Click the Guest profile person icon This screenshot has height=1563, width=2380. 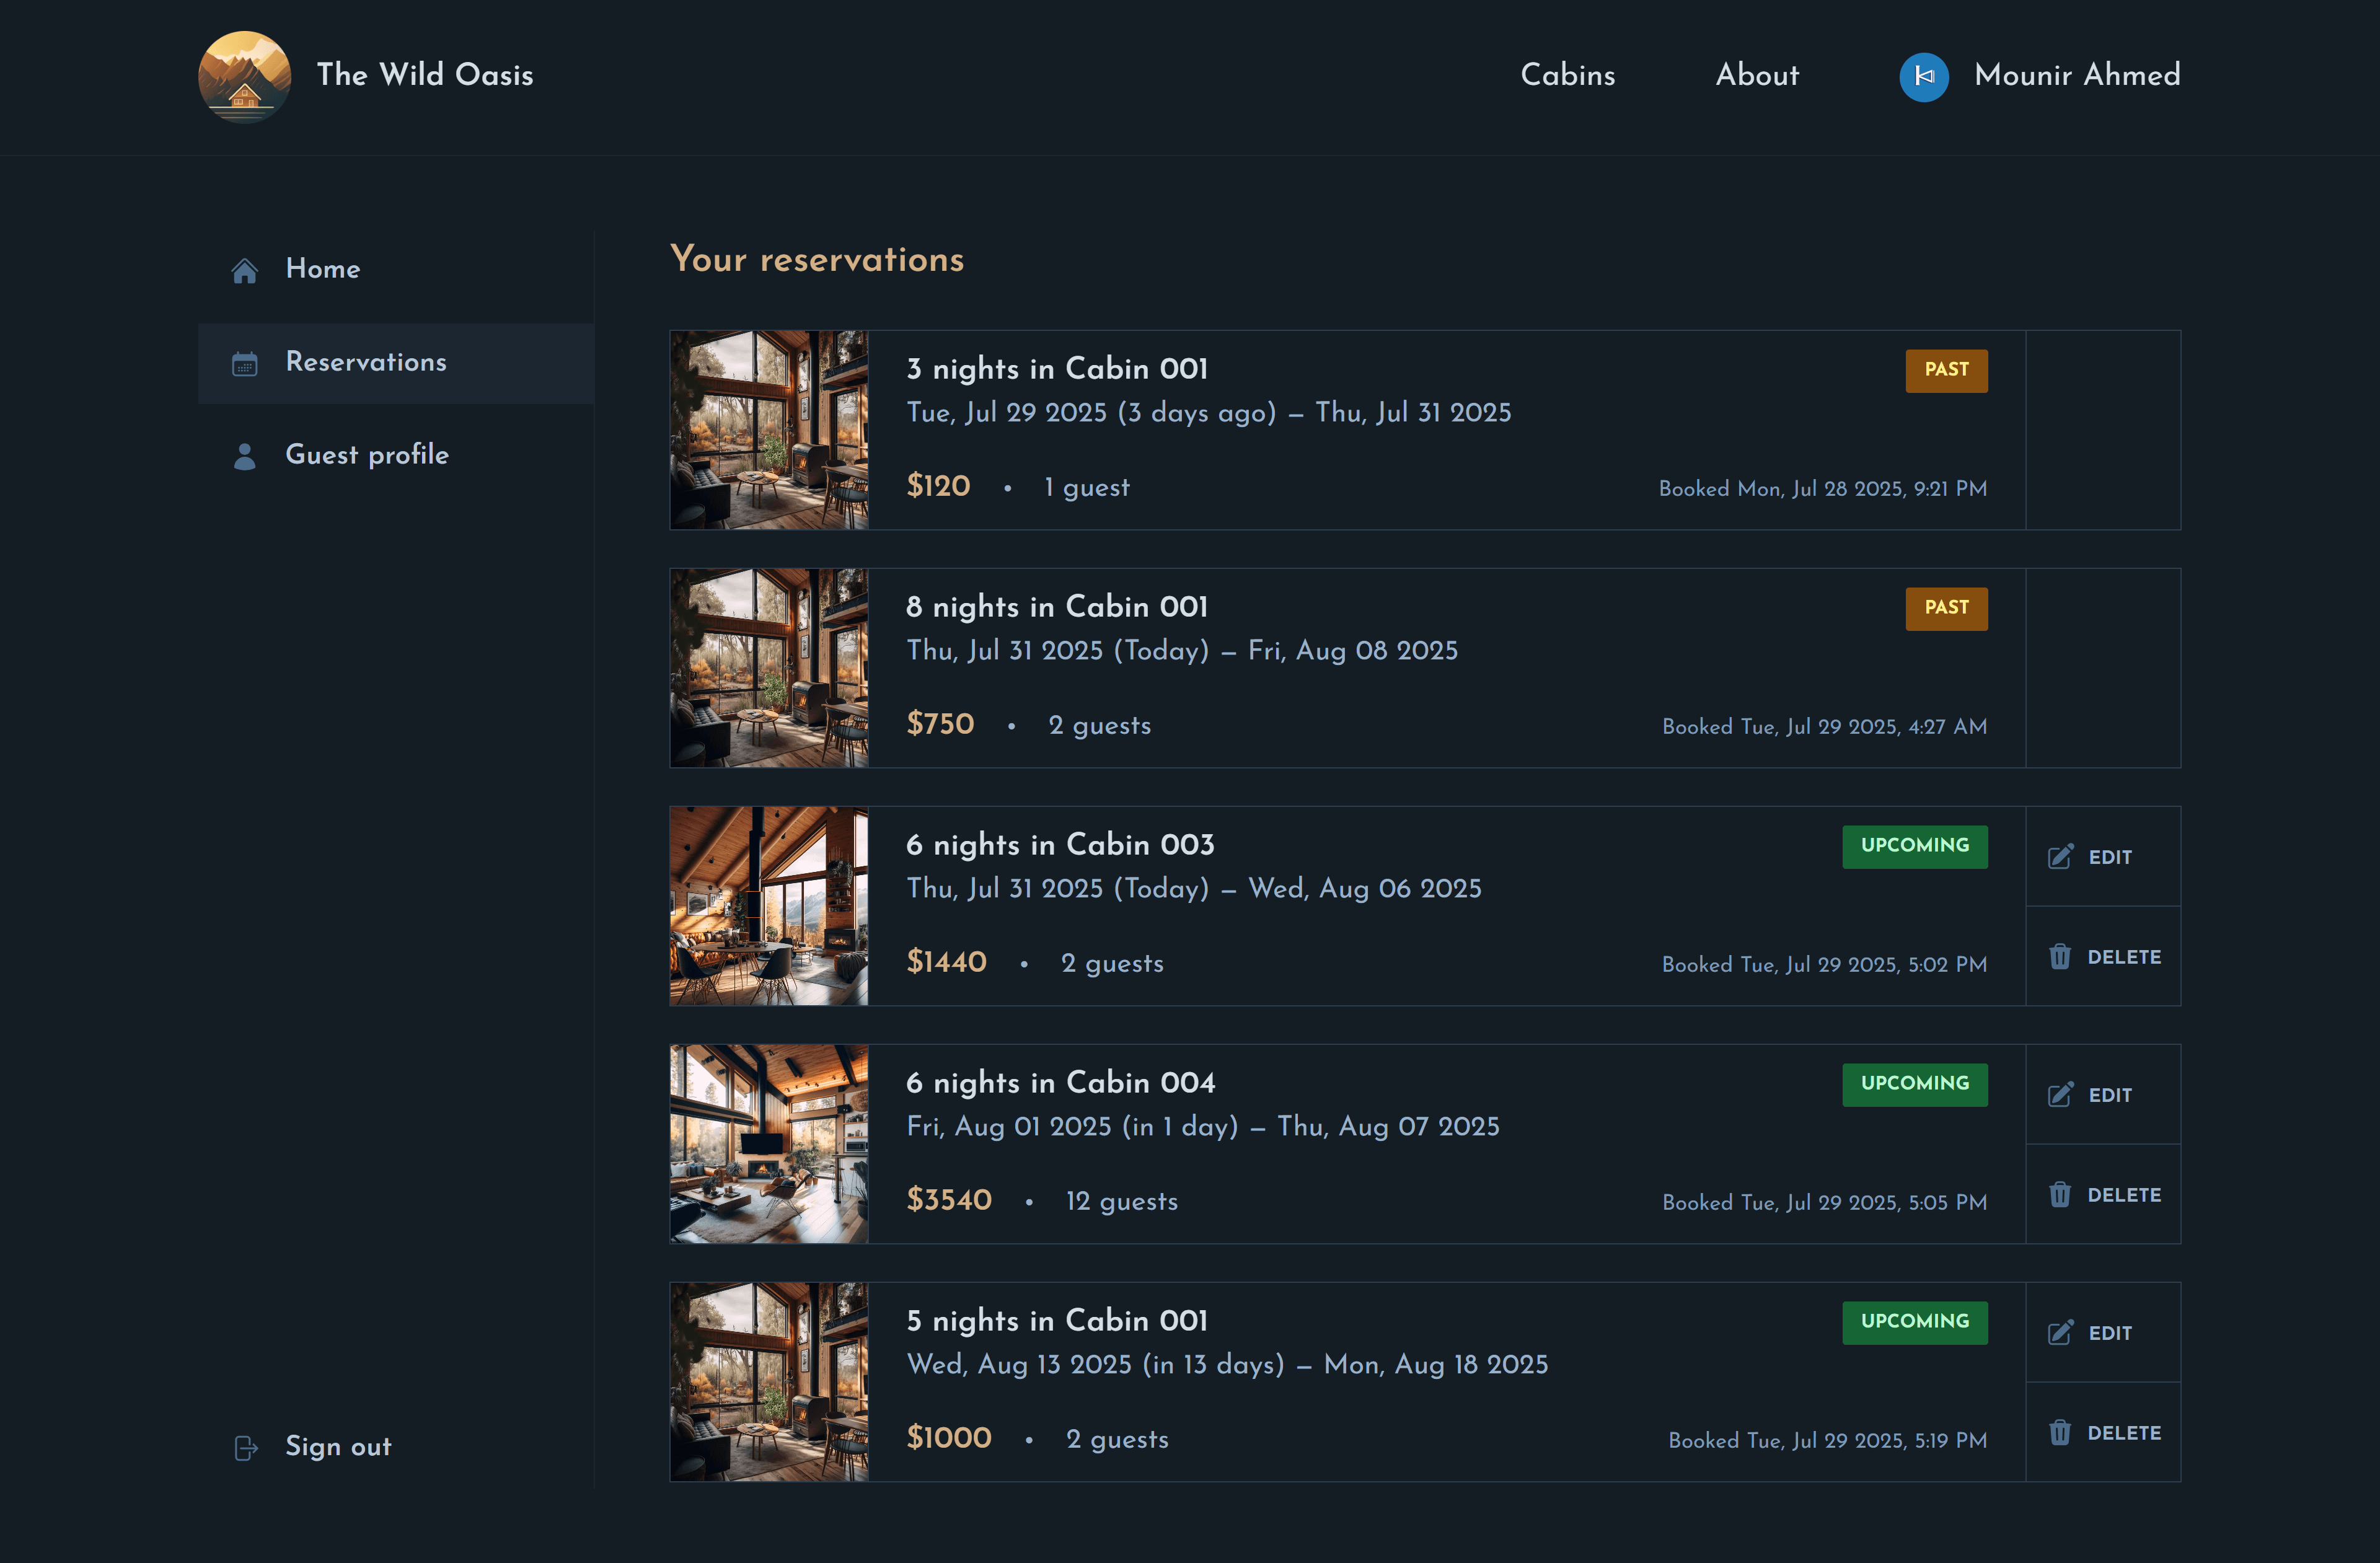[245, 456]
